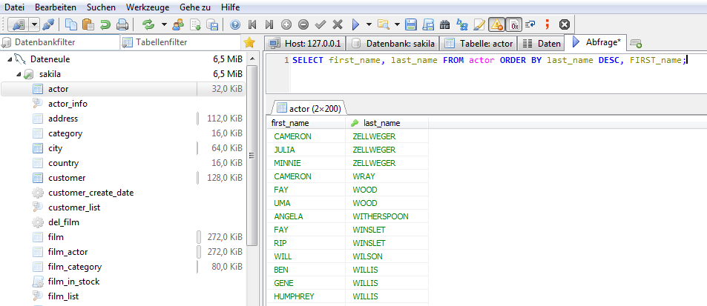Click the user manager icon
Screen dimensions: 707x306
178,24
